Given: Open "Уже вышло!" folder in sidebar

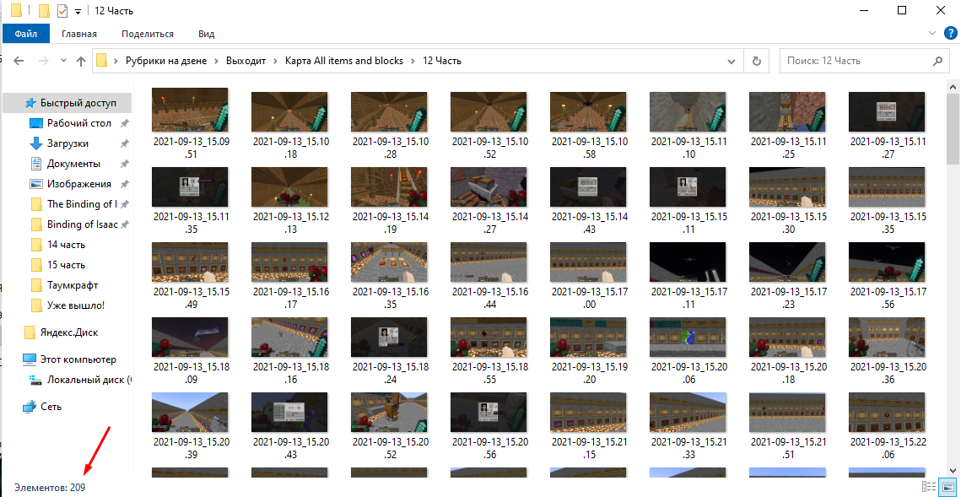Looking at the screenshot, I should pyautogui.click(x=75, y=305).
